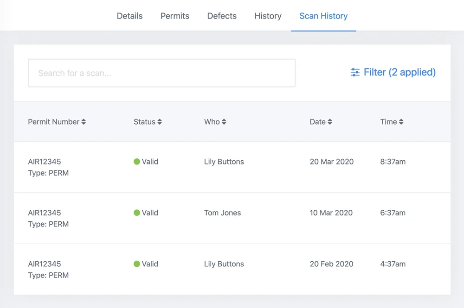Toggle the Valid status on the 20 Feb scan

click(136, 264)
